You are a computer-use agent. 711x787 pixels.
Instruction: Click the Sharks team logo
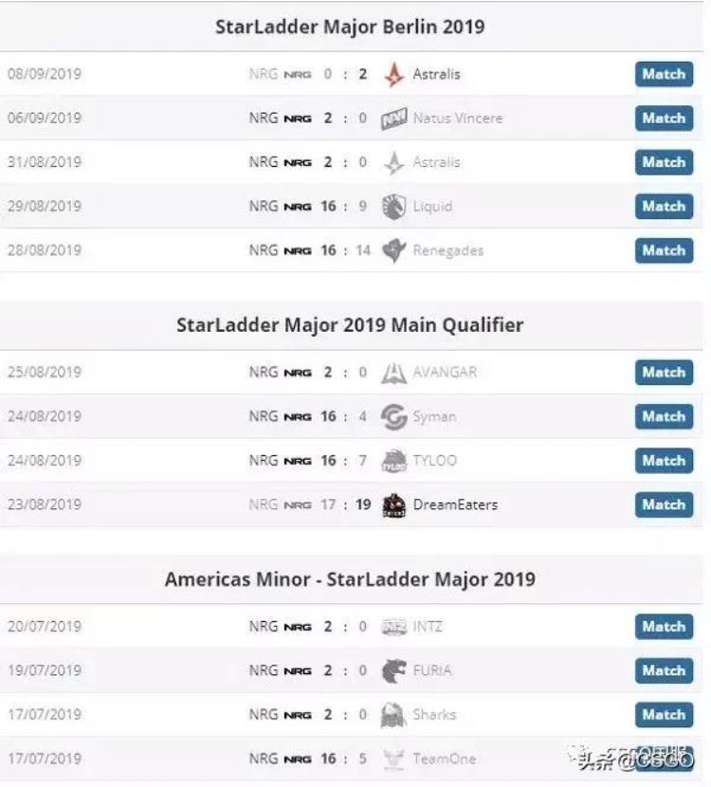tap(393, 715)
